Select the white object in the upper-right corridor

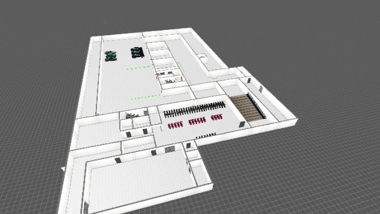pyautogui.click(x=202, y=57)
